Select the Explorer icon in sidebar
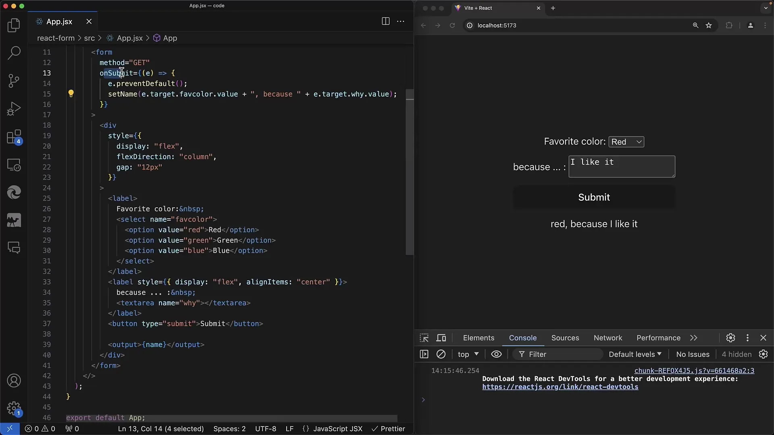 [15, 25]
